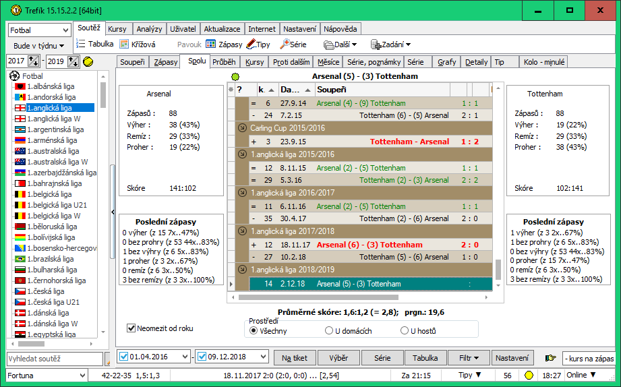Select U domácích radio button

click(x=329, y=330)
